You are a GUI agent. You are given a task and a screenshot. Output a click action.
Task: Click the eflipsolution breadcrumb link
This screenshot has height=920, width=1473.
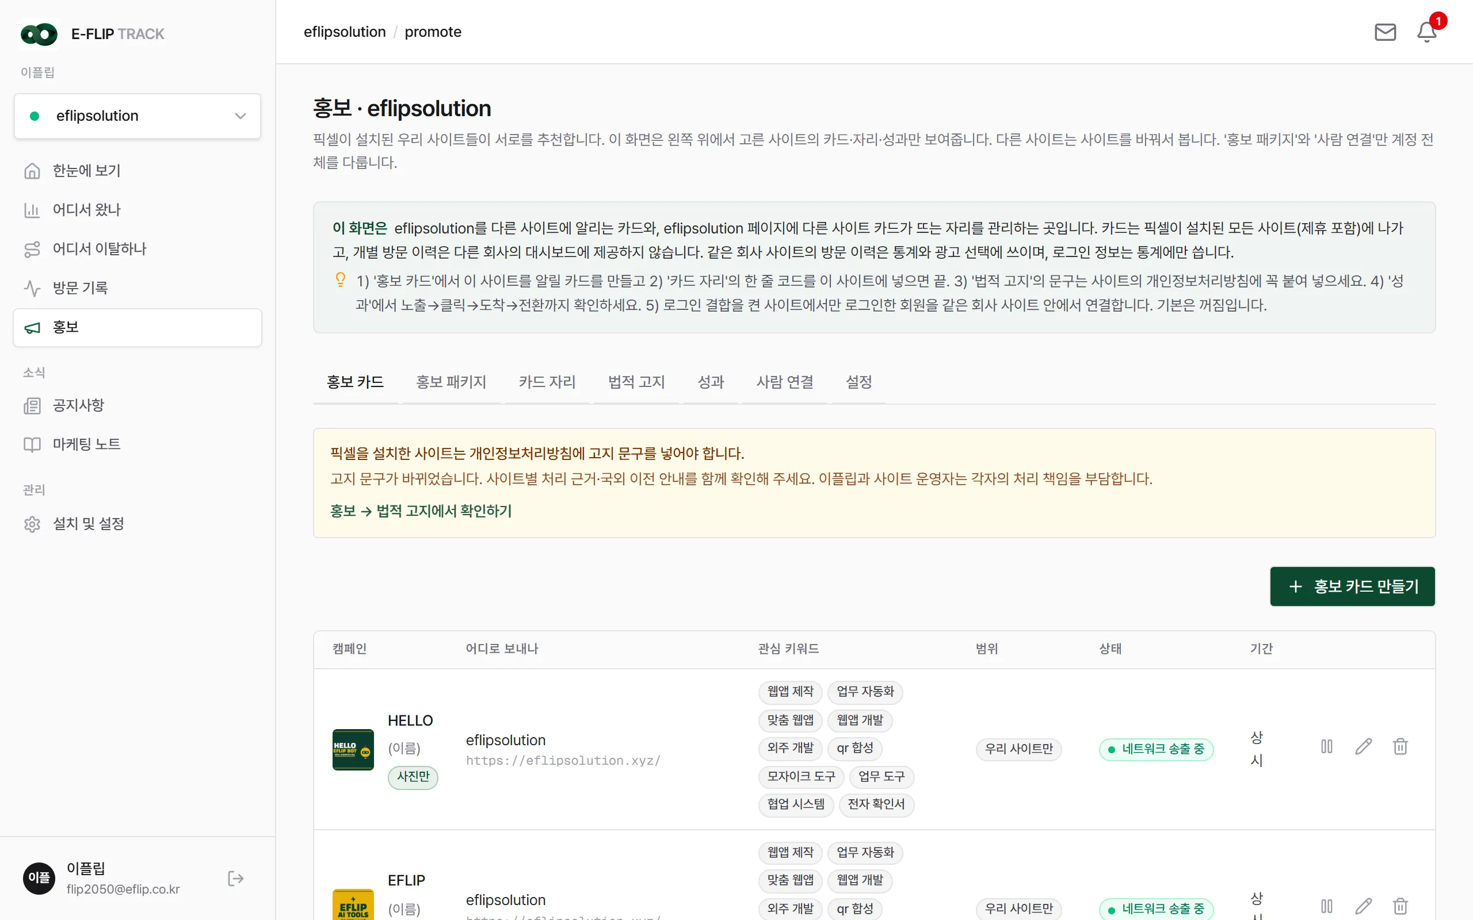[x=345, y=32]
